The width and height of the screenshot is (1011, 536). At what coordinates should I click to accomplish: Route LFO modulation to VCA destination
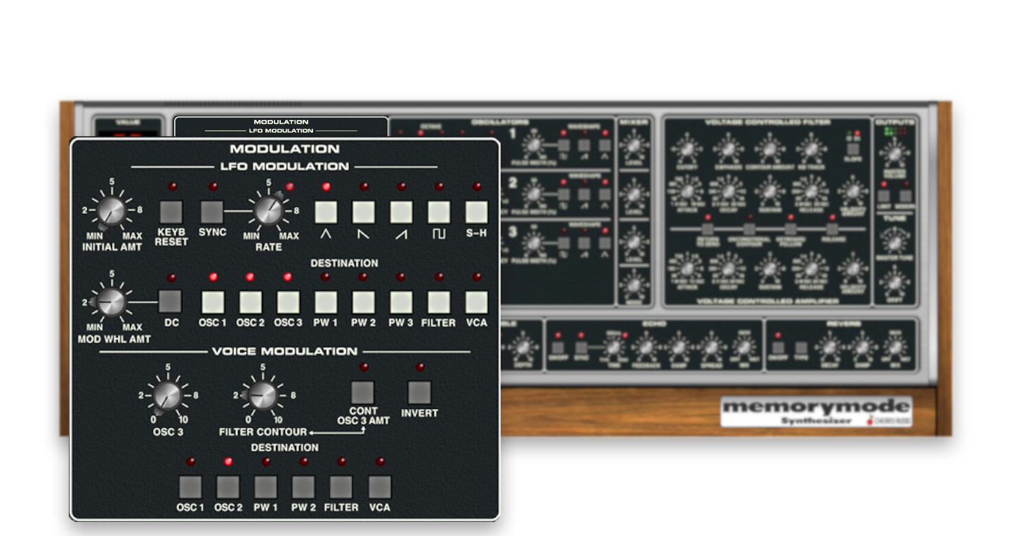(x=477, y=302)
